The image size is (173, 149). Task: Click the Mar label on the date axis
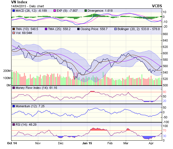click(x=126, y=143)
